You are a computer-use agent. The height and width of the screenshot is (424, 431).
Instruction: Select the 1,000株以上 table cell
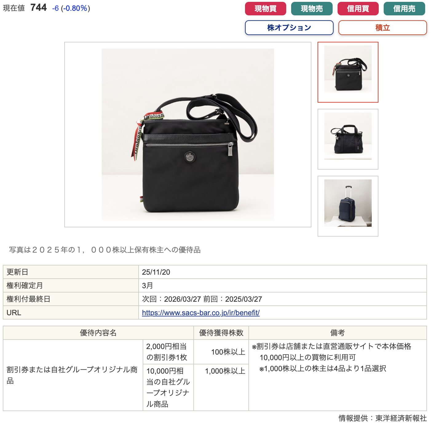(221, 387)
